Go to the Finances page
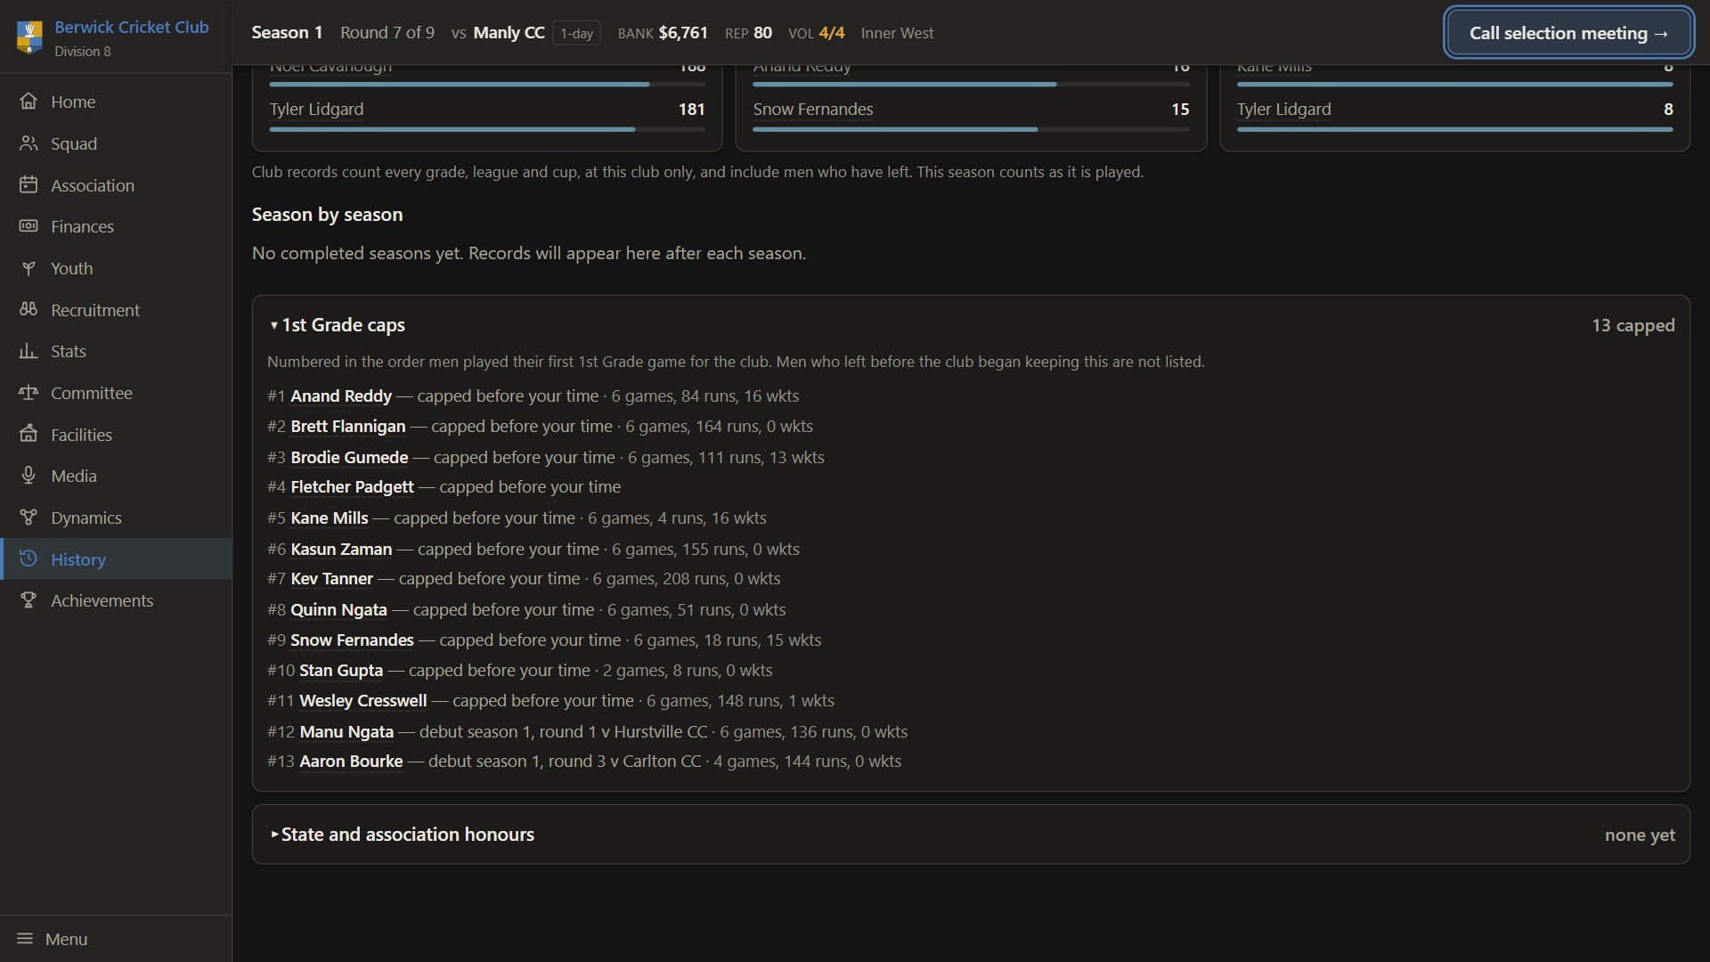This screenshot has height=962, width=1710. point(116,226)
